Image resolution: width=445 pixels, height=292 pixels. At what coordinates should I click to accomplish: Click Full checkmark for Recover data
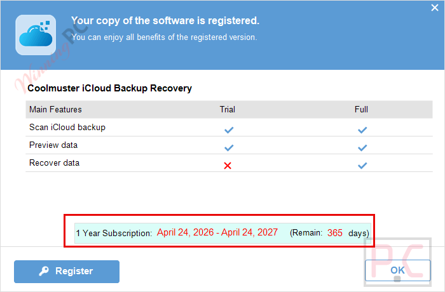362,166
